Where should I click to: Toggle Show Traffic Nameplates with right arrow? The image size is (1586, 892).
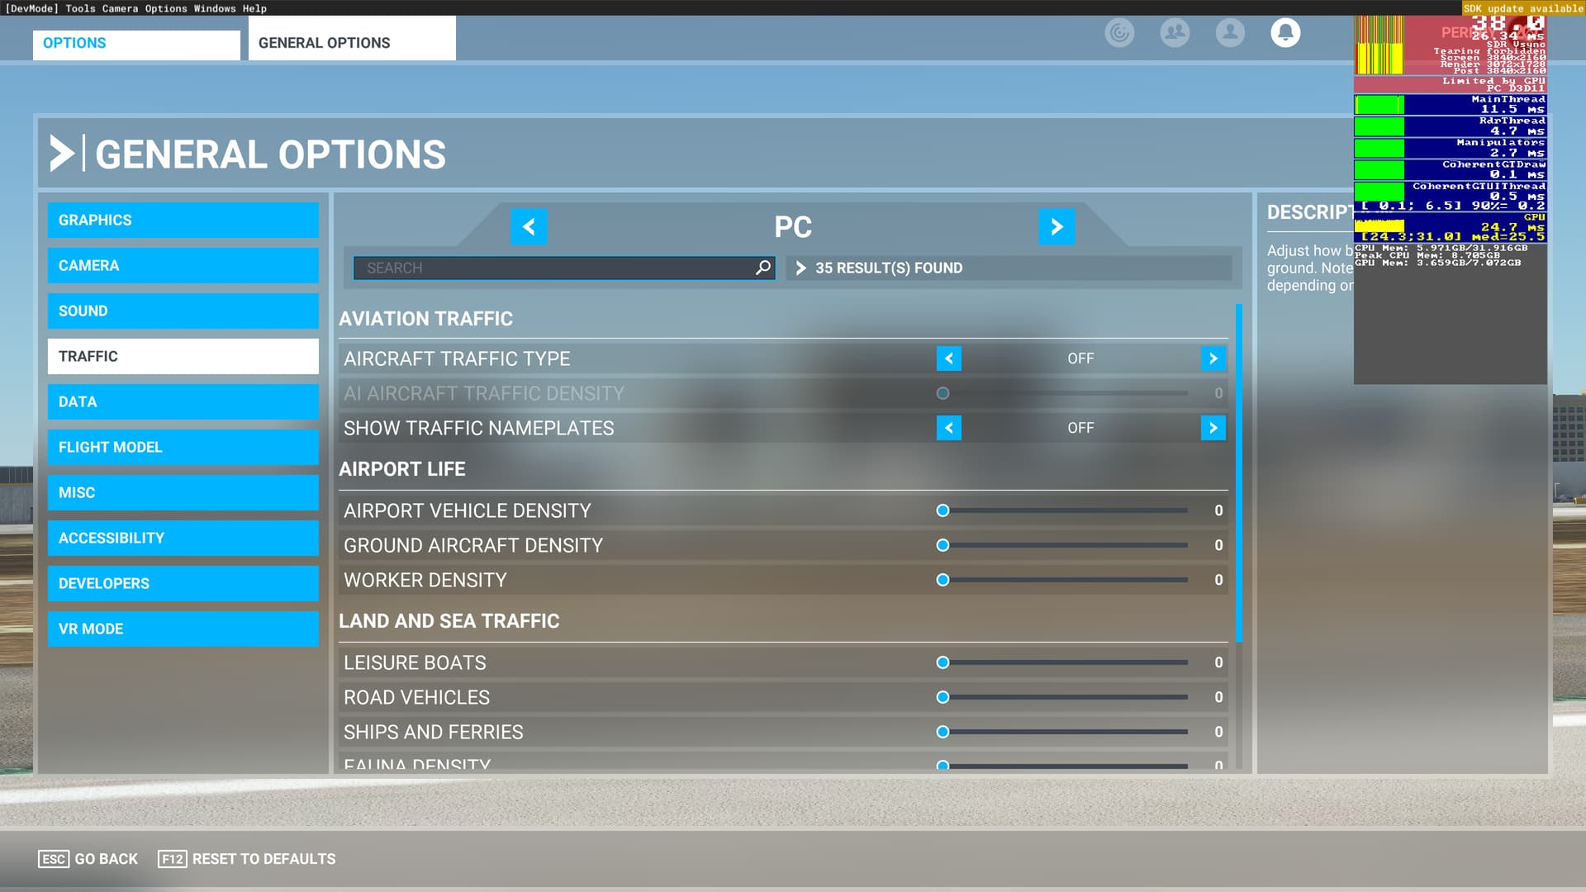pyautogui.click(x=1213, y=428)
